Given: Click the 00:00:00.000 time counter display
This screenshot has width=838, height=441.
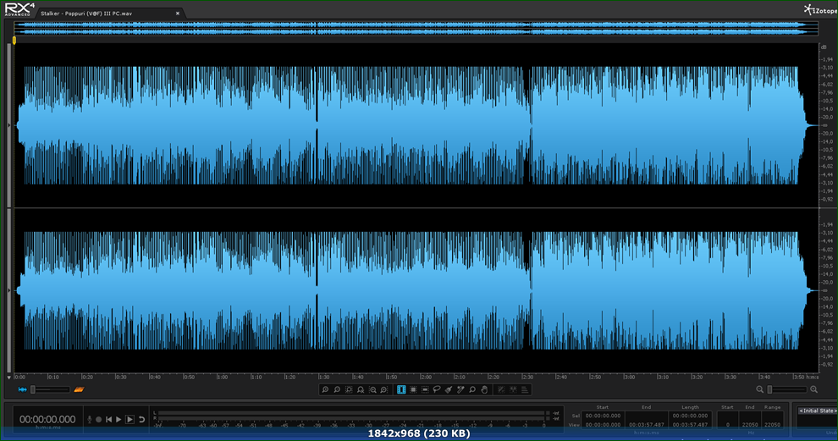Looking at the screenshot, I should pyautogui.click(x=47, y=420).
